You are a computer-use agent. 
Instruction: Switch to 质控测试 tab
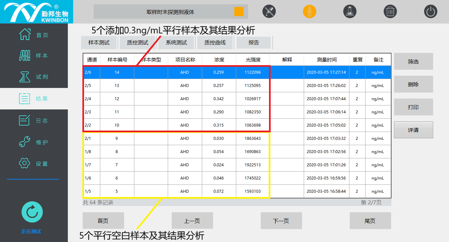pyautogui.click(x=138, y=43)
